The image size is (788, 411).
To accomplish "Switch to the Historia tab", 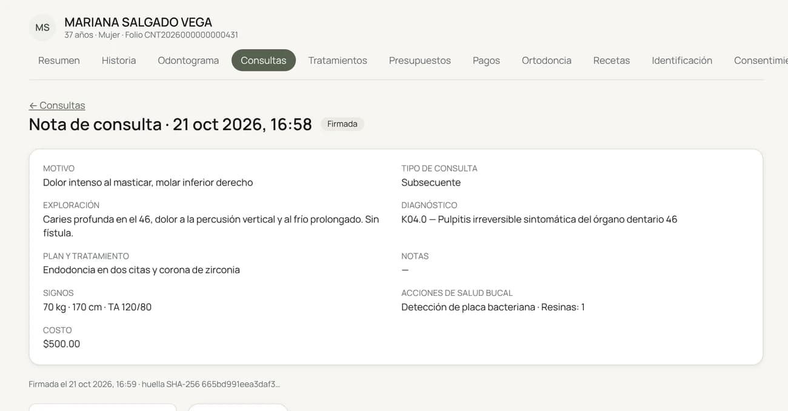I will [119, 61].
